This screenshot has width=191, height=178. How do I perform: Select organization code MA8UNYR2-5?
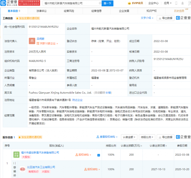click(37, 61)
